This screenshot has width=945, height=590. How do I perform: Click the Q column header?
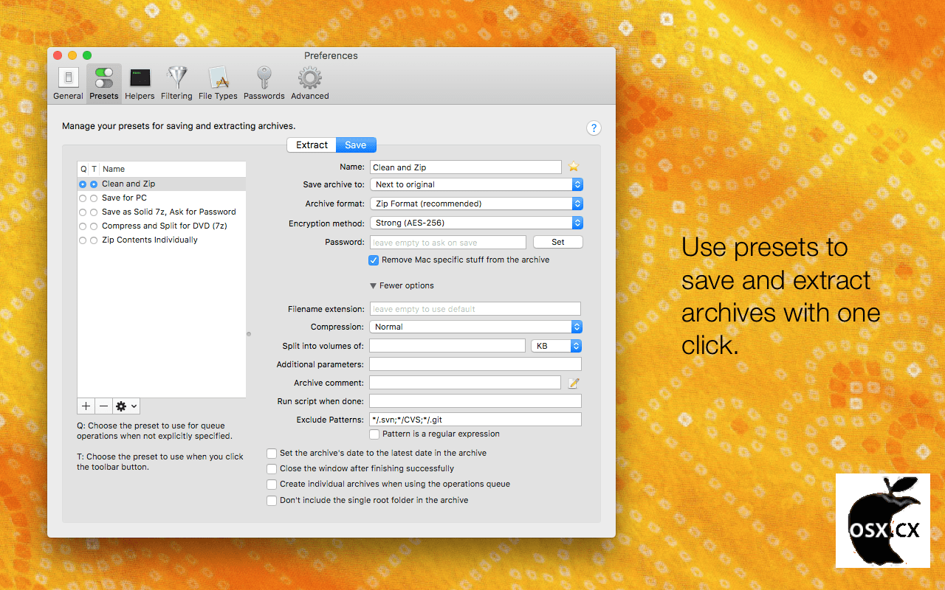point(83,169)
